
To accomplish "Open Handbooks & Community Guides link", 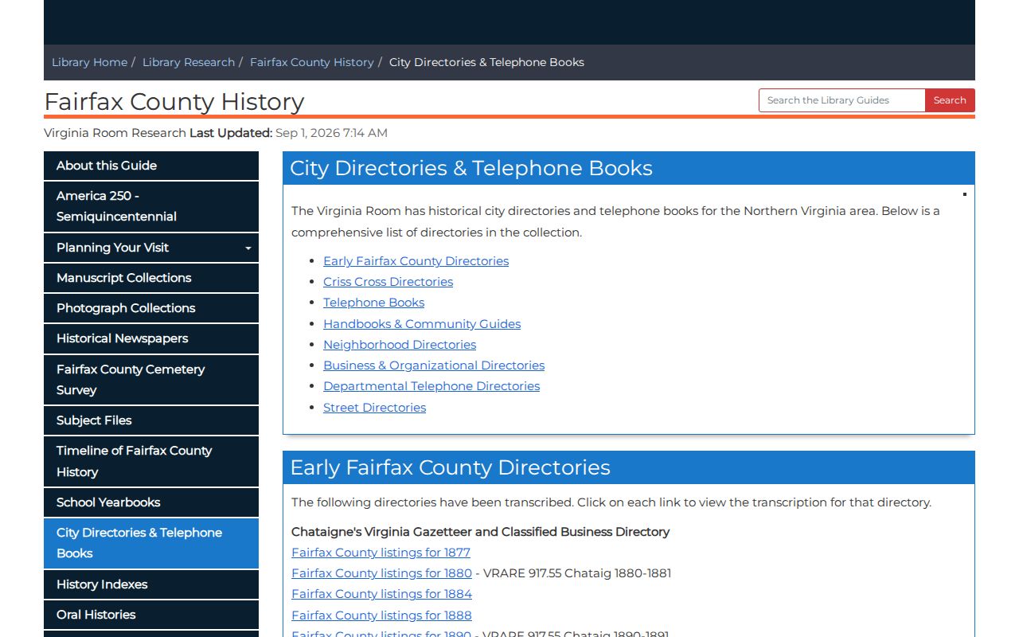I will click(x=422, y=324).
